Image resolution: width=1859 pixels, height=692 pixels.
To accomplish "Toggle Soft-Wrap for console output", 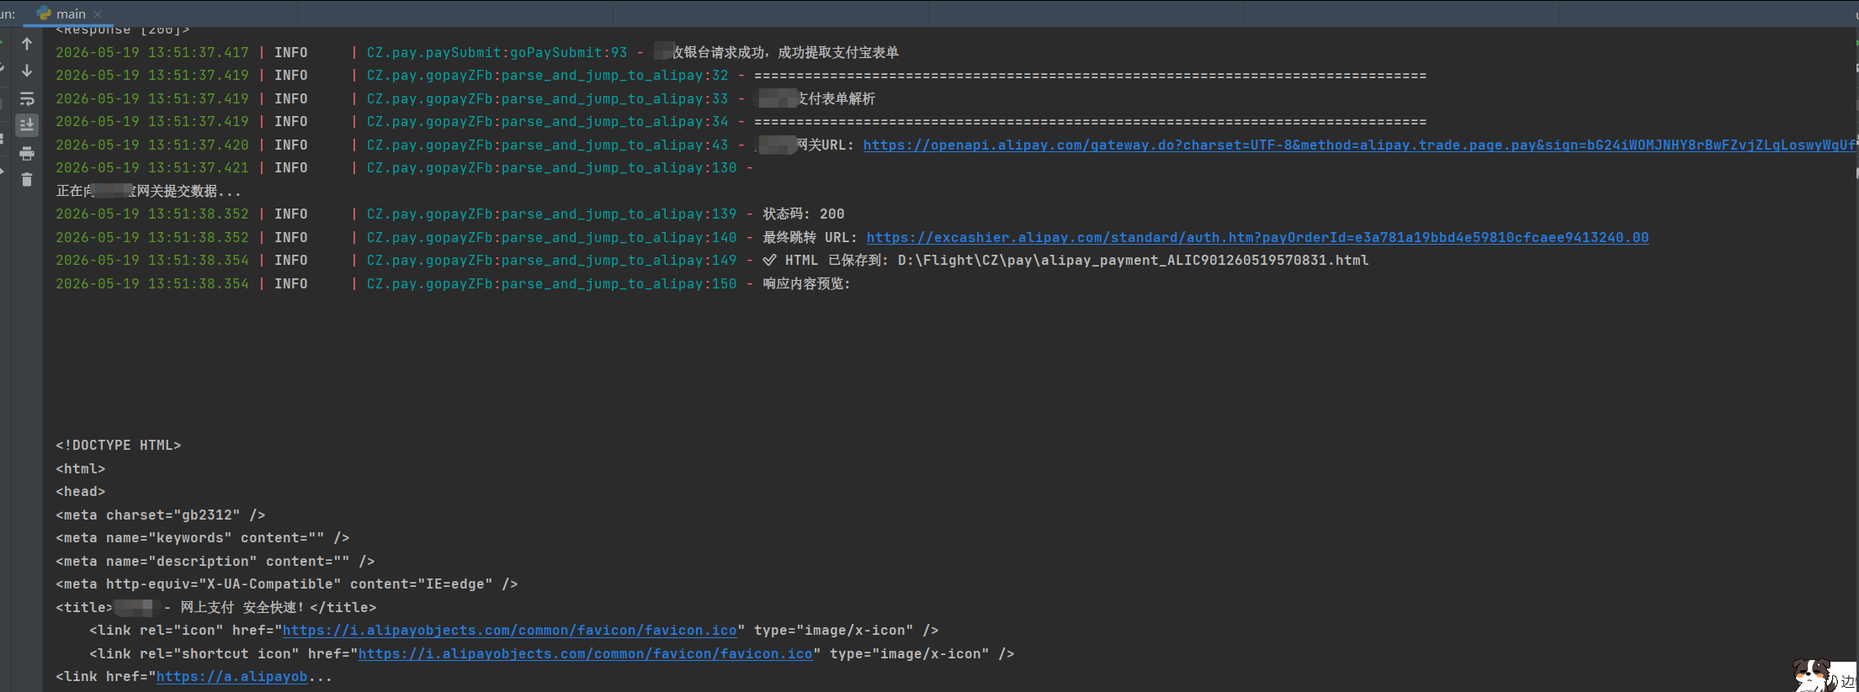I will (x=27, y=98).
